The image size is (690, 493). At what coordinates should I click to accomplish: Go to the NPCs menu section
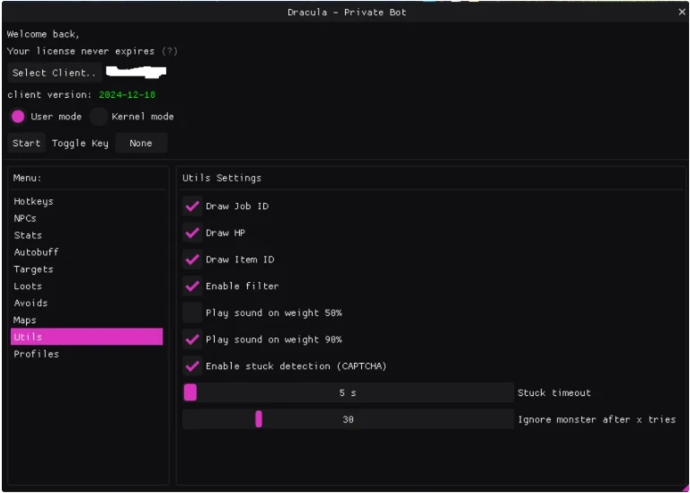(x=25, y=218)
